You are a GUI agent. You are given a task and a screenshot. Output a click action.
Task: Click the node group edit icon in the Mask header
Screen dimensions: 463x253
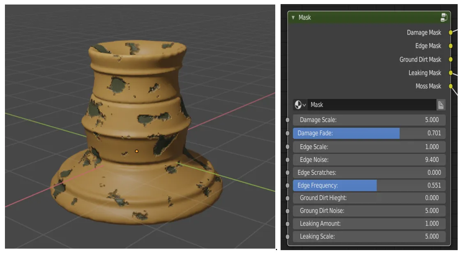(x=444, y=17)
